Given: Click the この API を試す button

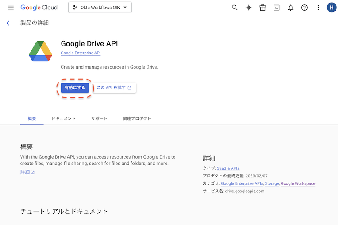Looking at the screenshot, I should click(114, 88).
